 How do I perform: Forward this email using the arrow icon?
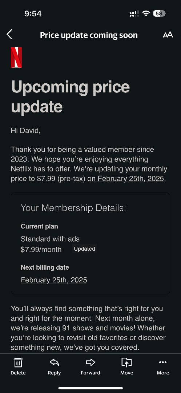pyautogui.click(x=90, y=362)
